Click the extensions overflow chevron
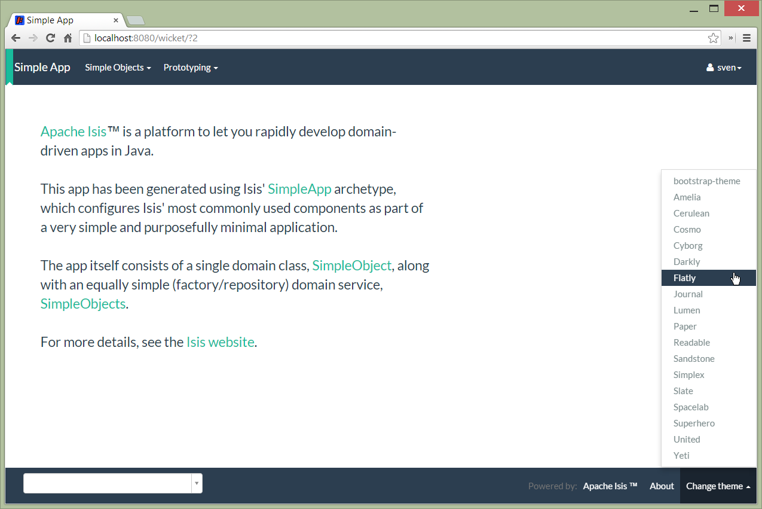The height and width of the screenshot is (509, 762). [730, 38]
